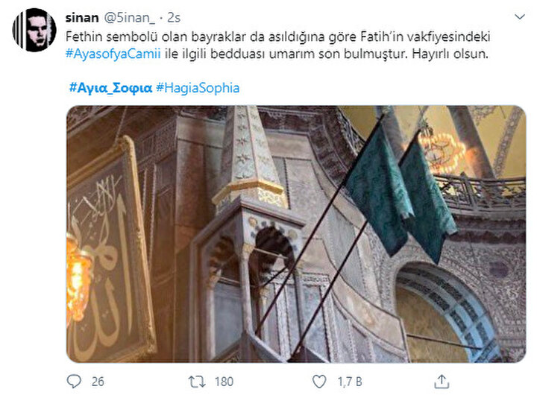Expand the tweet options chevron menu
The height and width of the screenshot is (395, 537).
(520, 17)
